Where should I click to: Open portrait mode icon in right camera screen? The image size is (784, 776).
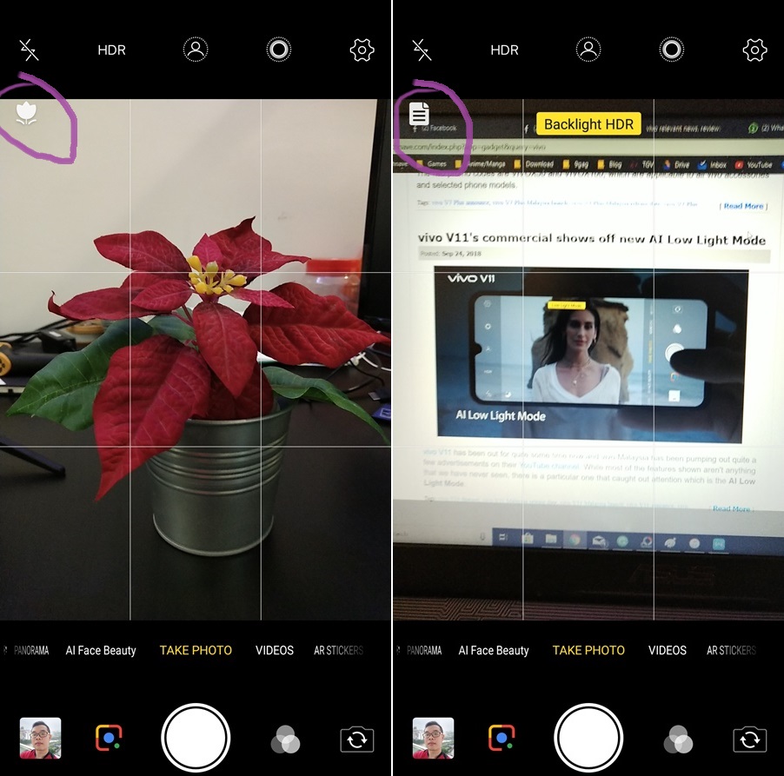(x=588, y=50)
